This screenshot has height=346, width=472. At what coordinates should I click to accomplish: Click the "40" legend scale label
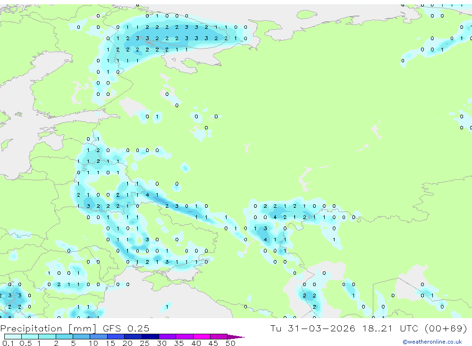(x=196, y=343)
